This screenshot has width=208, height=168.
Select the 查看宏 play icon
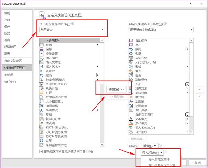click(x=41, y=71)
